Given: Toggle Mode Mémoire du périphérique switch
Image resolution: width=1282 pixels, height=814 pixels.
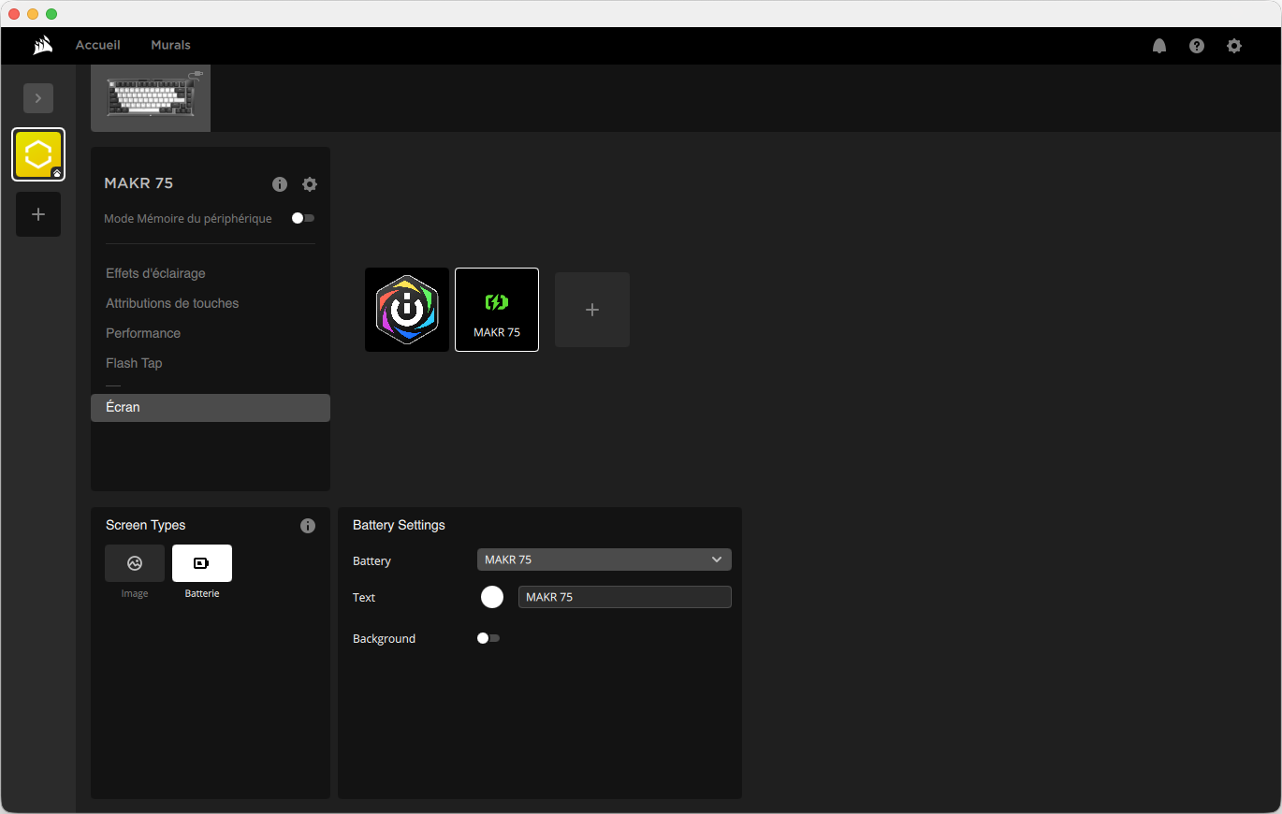Looking at the screenshot, I should 302,218.
